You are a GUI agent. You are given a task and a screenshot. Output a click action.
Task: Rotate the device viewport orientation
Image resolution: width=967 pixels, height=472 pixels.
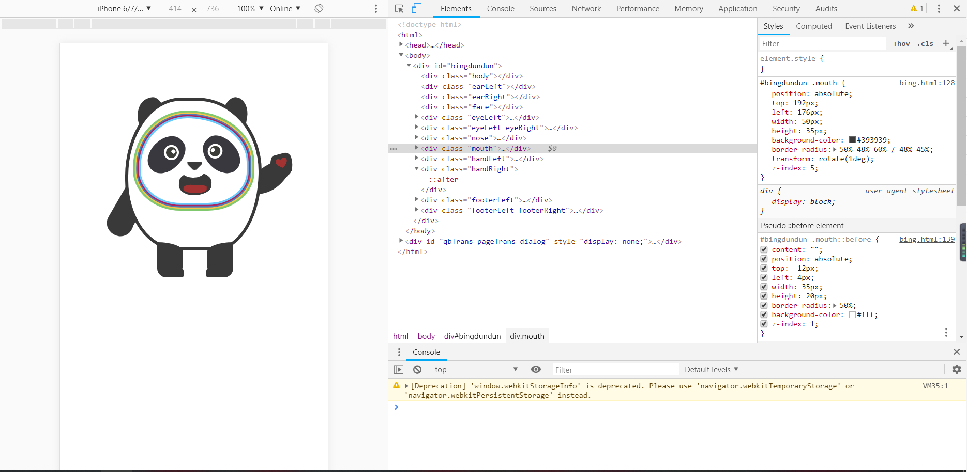point(319,8)
